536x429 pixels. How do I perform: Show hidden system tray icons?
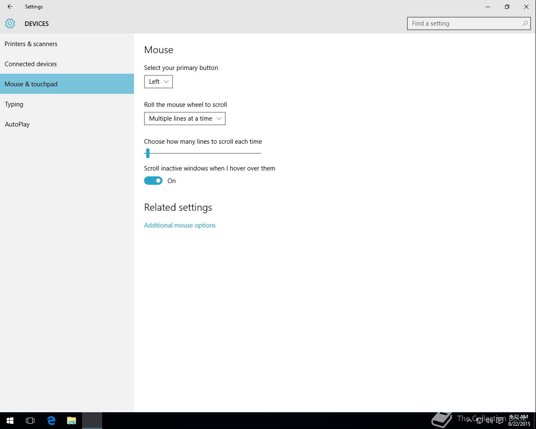tap(469, 421)
